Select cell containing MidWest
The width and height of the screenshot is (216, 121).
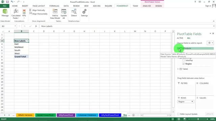coord(21,47)
